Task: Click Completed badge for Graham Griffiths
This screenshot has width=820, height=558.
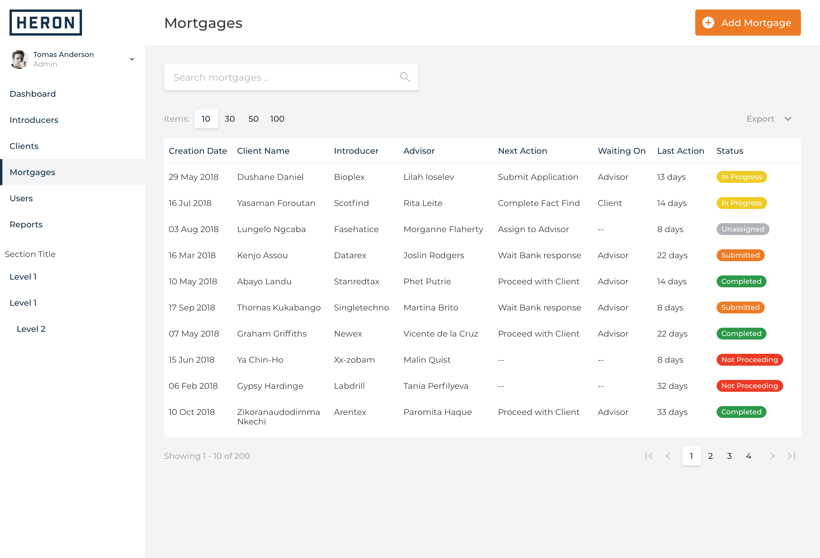Action: [x=741, y=333]
